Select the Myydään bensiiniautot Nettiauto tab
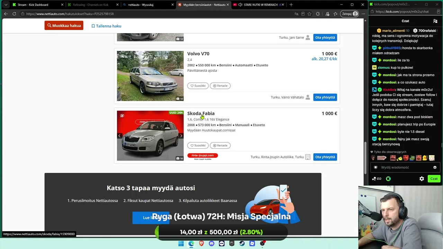The width and height of the screenshot is (443, 249). click(203, 5)
